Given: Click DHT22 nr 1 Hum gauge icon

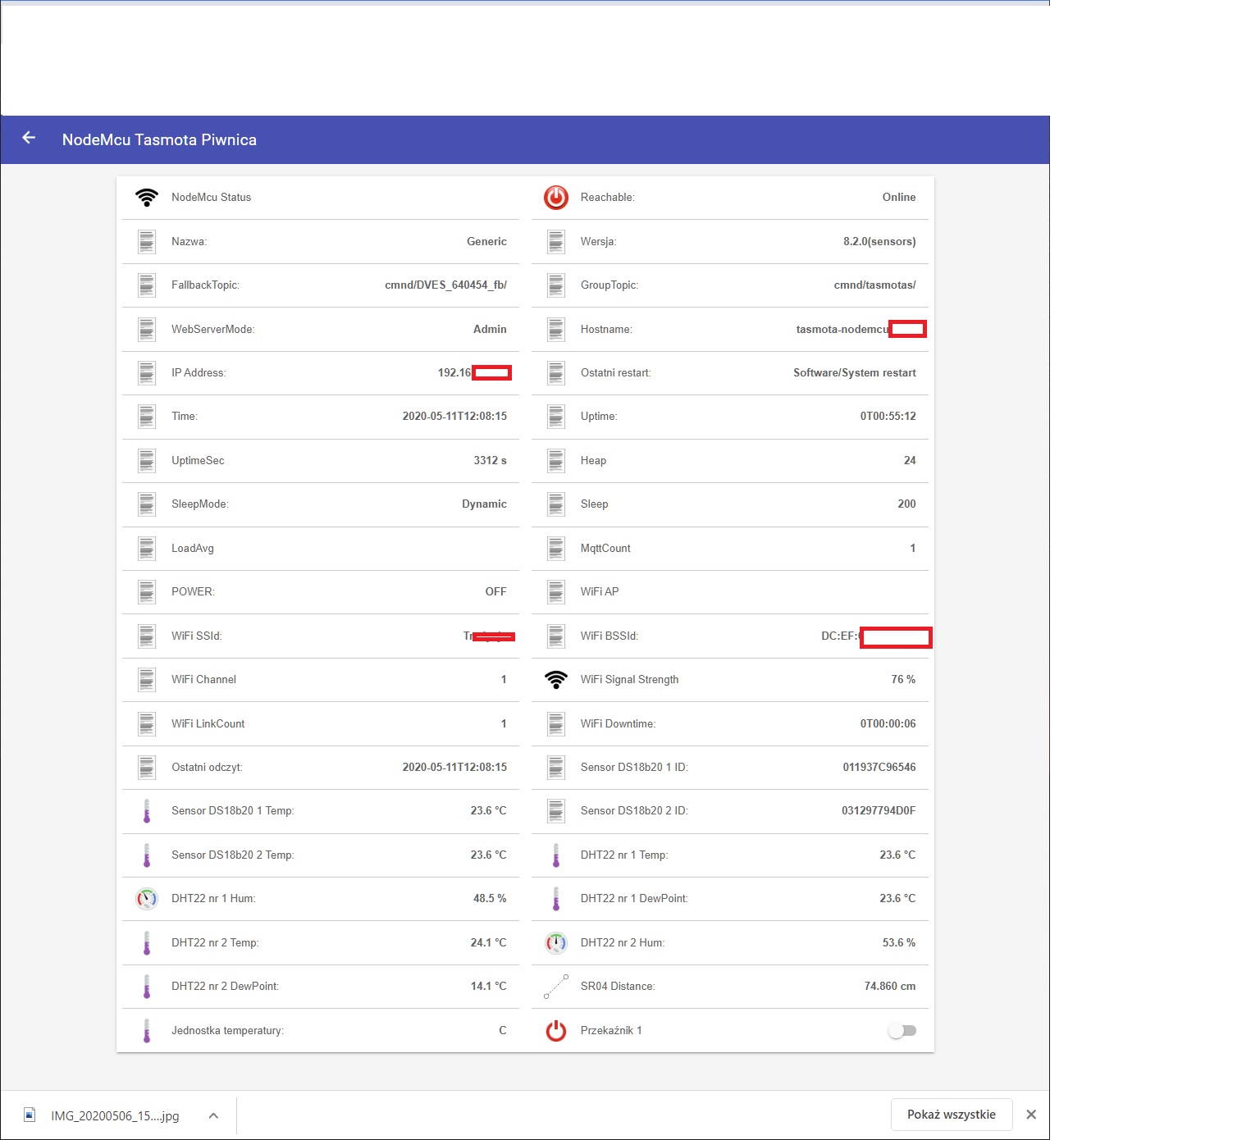Looking at the screenshot, I should tap(147, 899).
